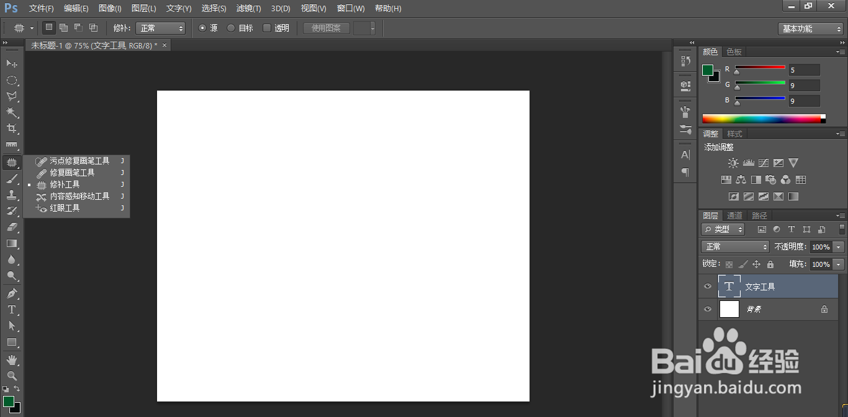Select the Zoom magnifier tool

[12, 376]
